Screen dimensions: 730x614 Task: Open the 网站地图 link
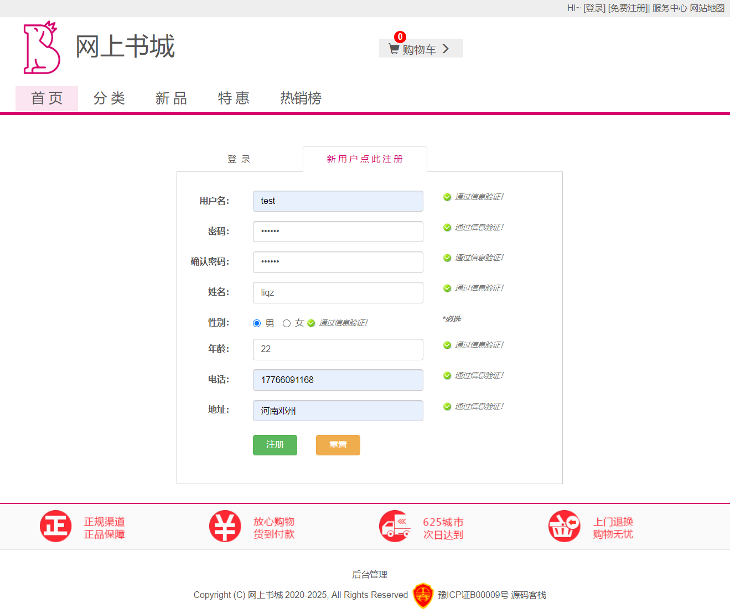point(707,8)
